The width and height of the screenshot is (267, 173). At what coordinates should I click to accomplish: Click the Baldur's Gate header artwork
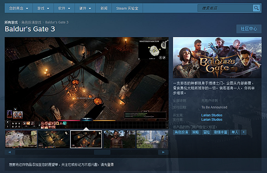pyautogui.click(x=217, y=58)
